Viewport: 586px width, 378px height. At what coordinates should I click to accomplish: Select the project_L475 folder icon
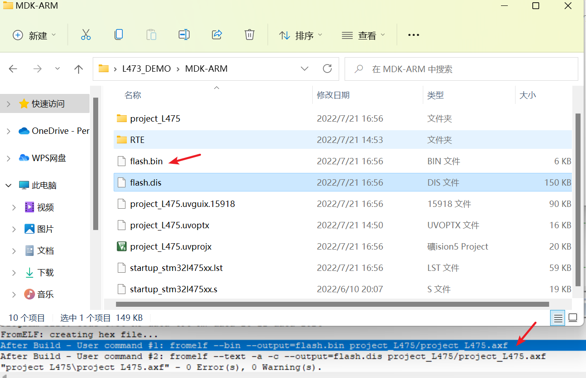click(x=121, y=118)
